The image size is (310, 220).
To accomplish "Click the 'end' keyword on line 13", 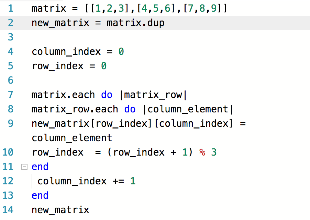I will 40,196.
